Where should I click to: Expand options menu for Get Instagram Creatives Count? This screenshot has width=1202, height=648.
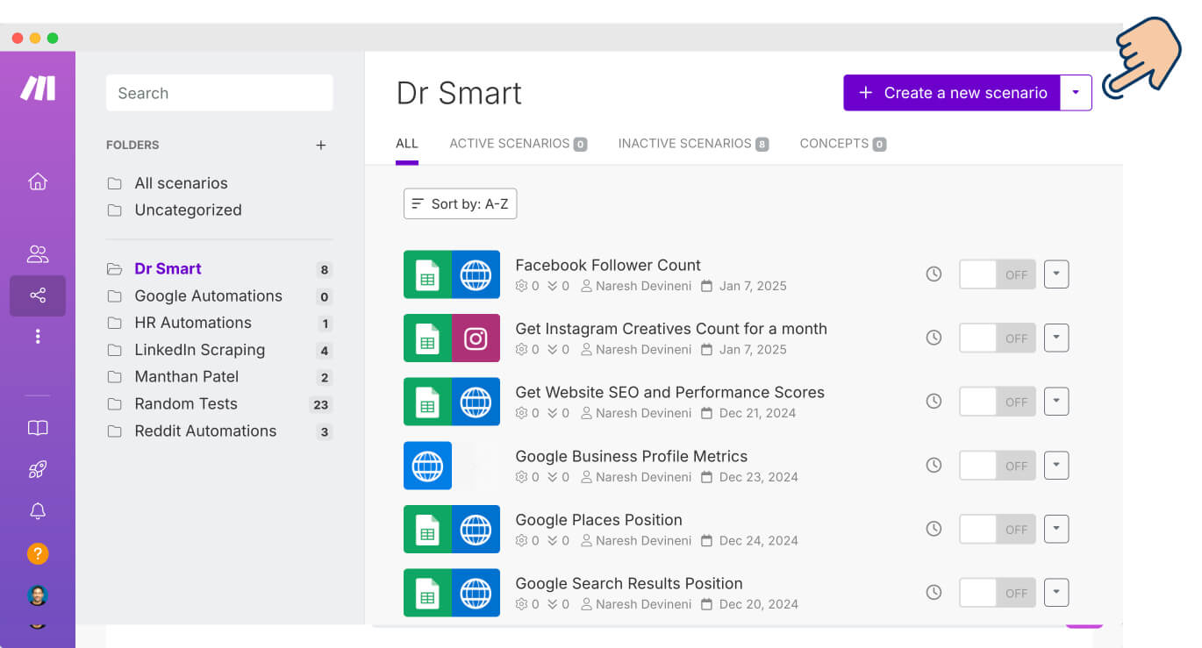click(1056, 338)
